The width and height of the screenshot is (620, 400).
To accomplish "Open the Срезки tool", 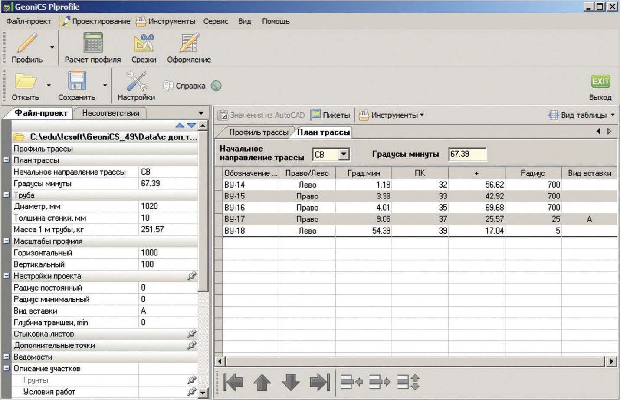I will coord(144,43).
